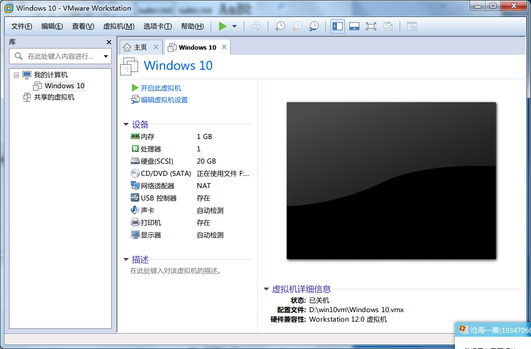Collapse the 我的计算机 tree node
The height and width of the screenshot is (349, 531).
16,75
